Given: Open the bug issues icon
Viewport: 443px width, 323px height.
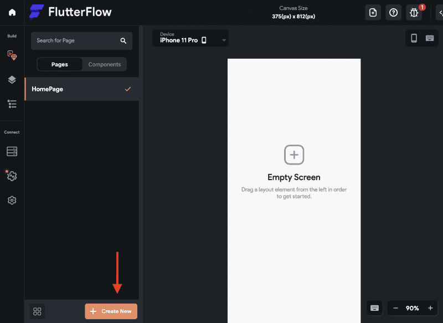Looking at the screenshot, I should point(414,13).
